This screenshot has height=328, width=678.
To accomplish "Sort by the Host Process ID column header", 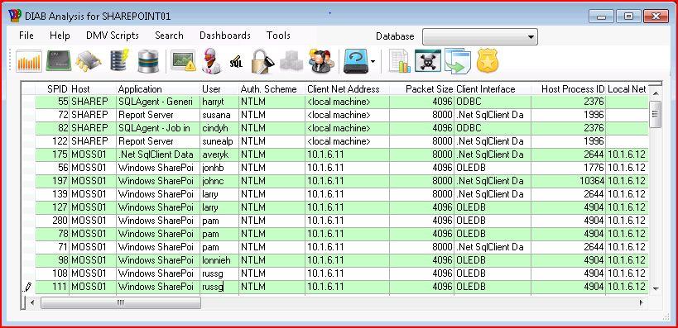I will (568, 89).
